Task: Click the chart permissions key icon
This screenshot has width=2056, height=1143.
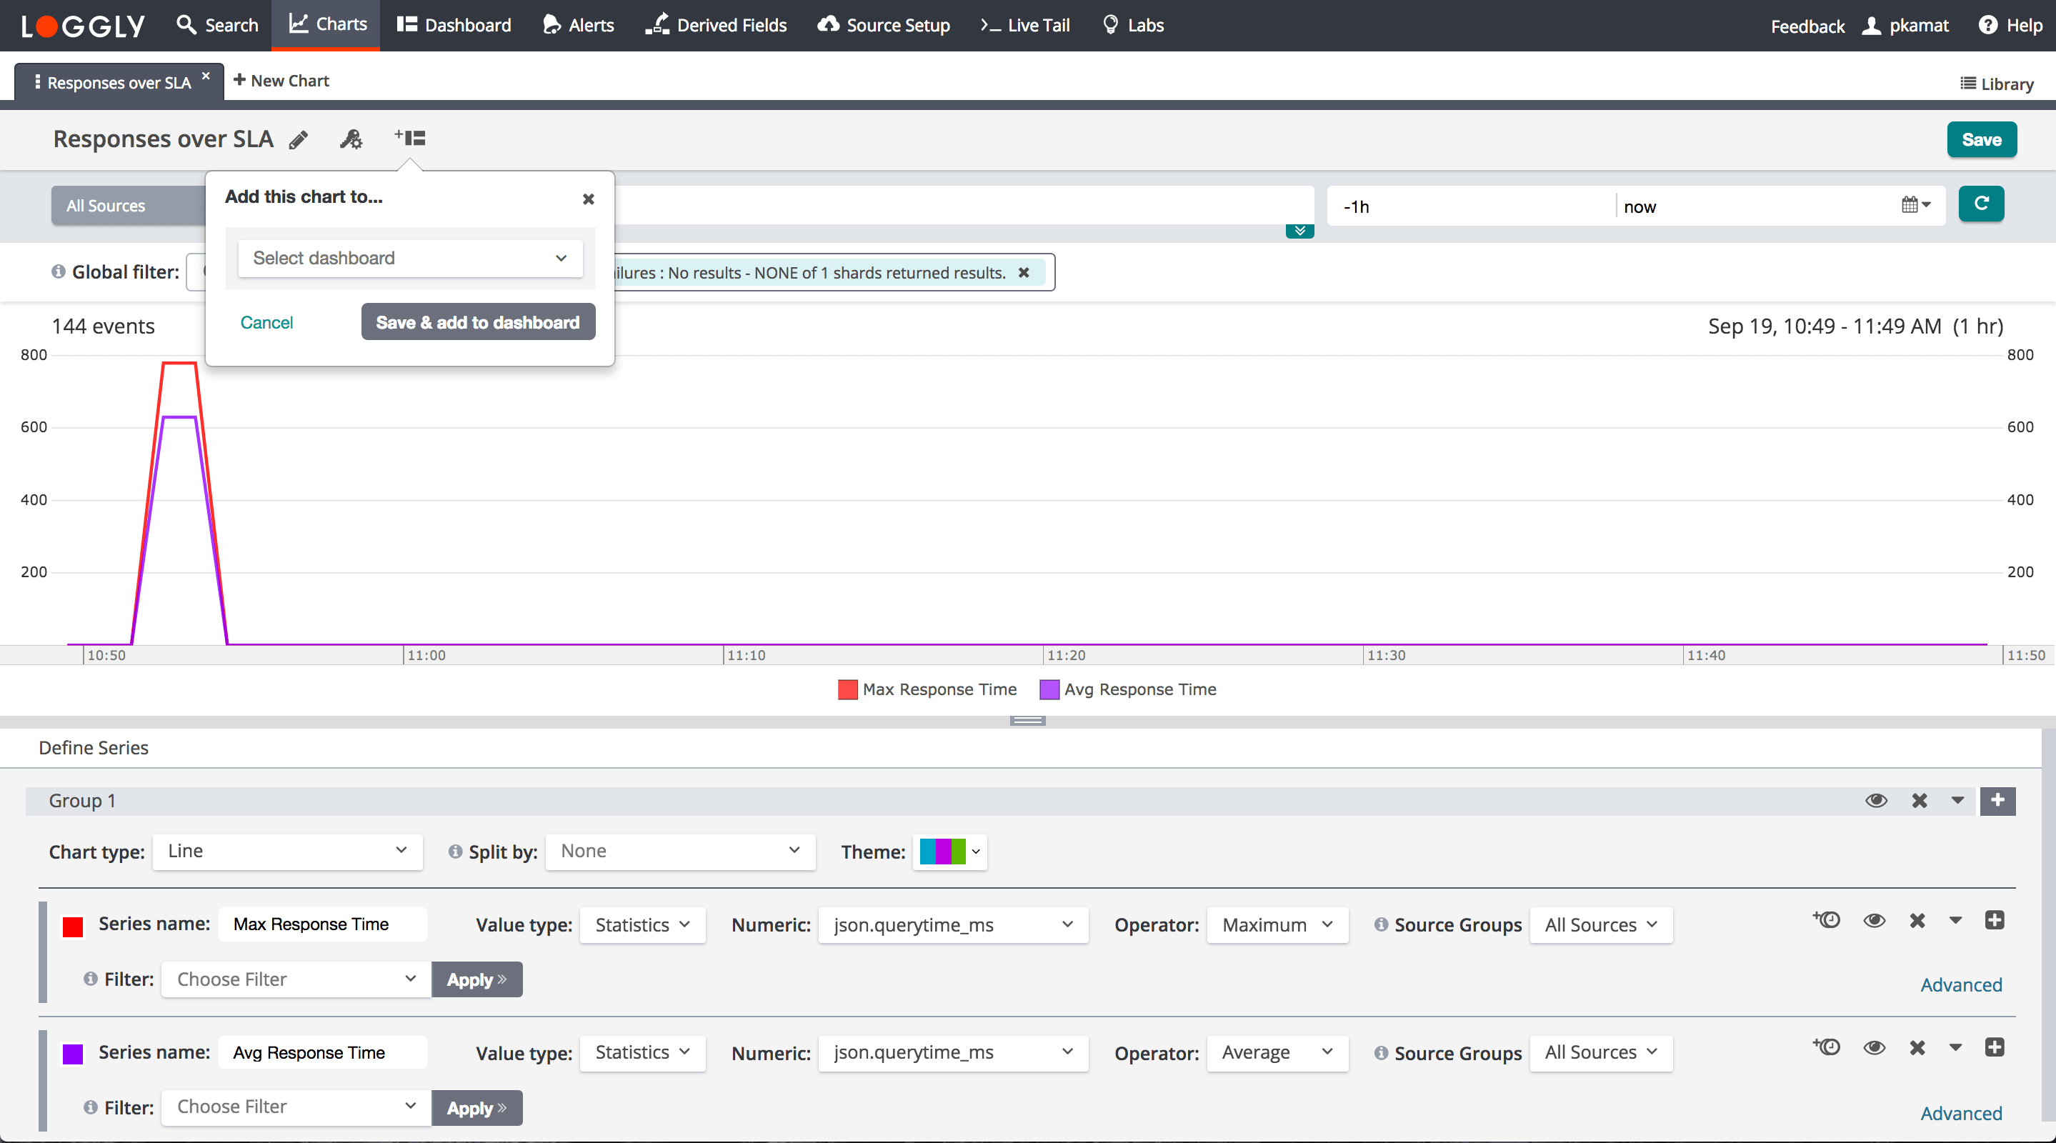Action: point(350,140)
